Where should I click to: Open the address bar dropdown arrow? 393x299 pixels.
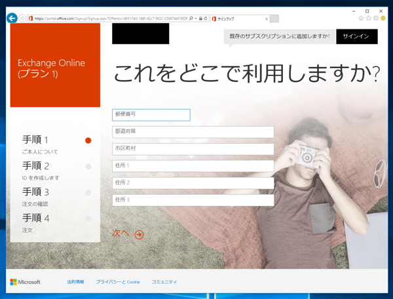pyautogui.click(x=195, y=18)
